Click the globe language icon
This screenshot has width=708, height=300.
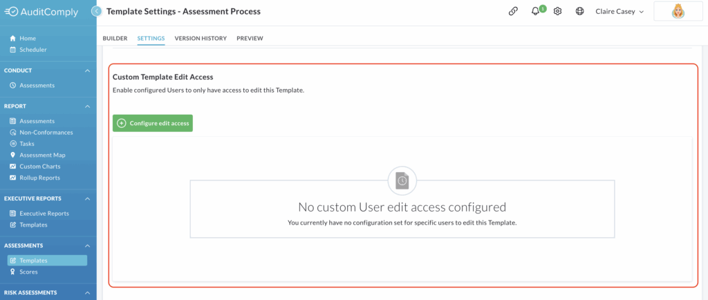(580, 12)
